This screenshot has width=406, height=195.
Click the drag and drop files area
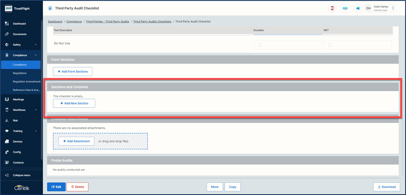(x=101, y=141)
